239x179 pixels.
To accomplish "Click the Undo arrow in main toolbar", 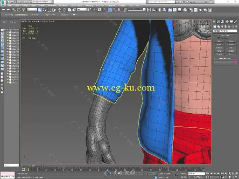I will point(4,10).
